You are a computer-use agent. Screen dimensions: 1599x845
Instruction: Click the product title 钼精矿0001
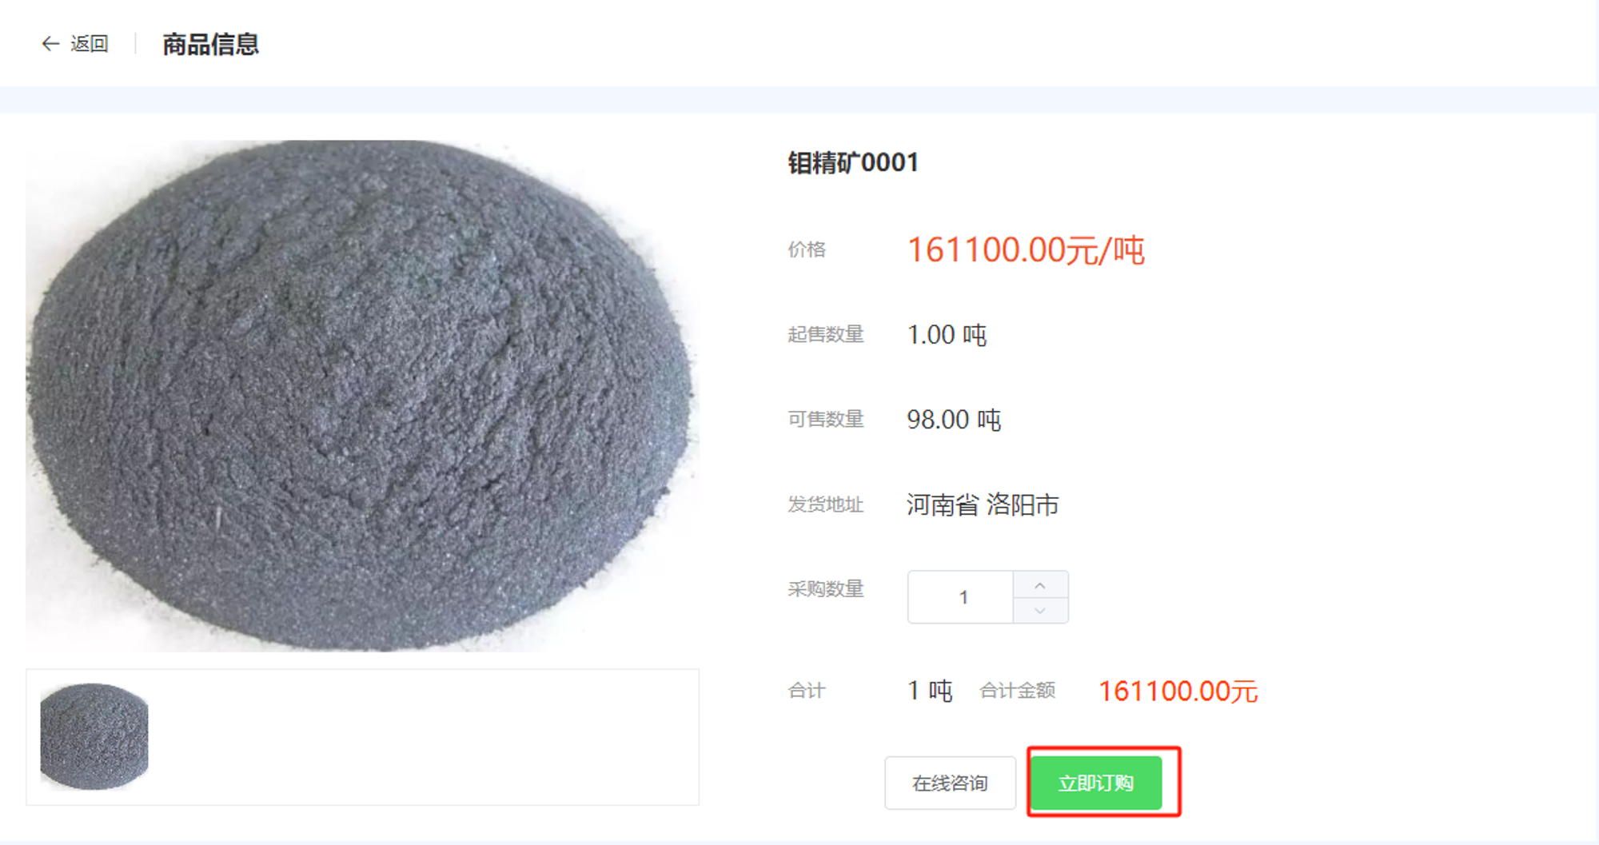click(x=853, y=162)
